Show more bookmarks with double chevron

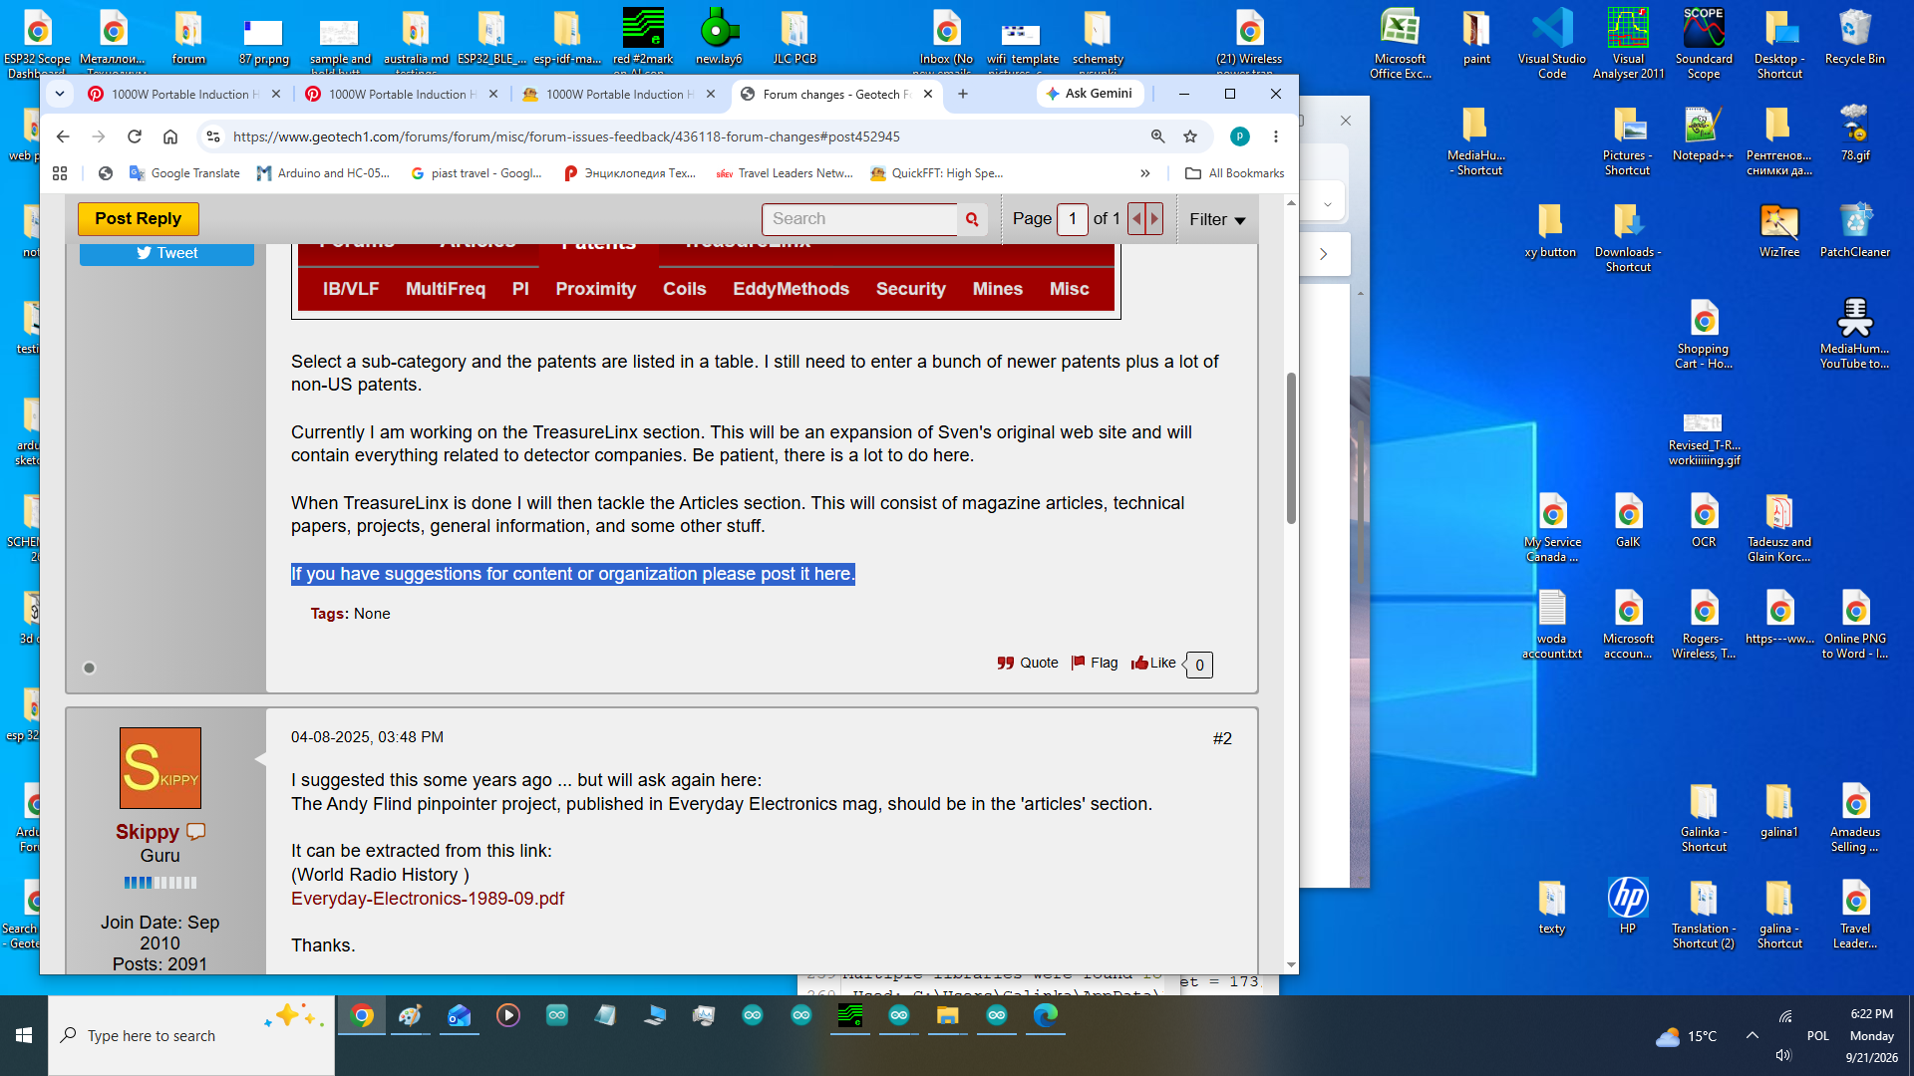coord(1145,173)
